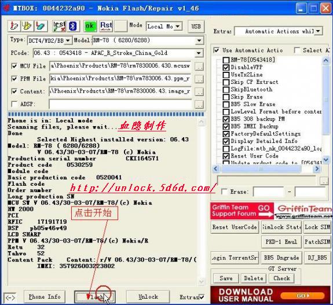The height and width of the screenshot is (305, 333).
Task: Toggle the Content checkbox
Action: click(14, 91)
